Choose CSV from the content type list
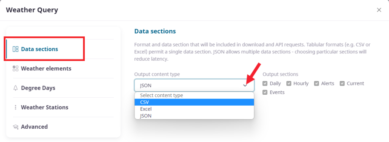 click(x=194, y=102)
